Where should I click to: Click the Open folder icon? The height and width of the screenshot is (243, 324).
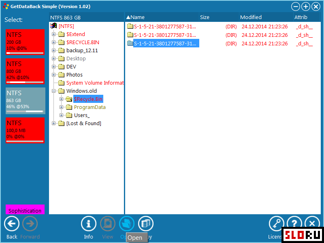pyautogui.click(x=127, y=224)
